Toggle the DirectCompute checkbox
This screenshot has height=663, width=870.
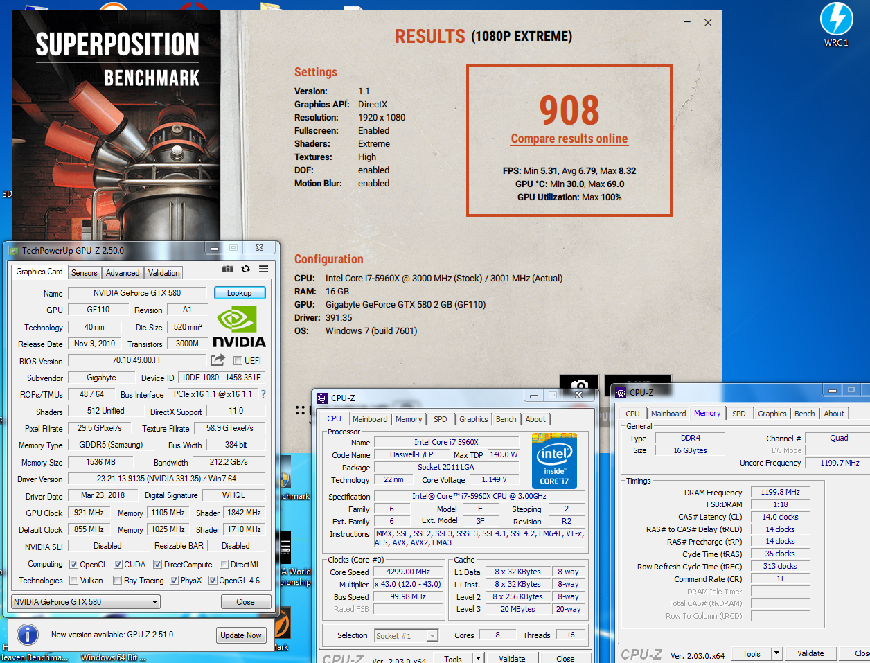tap(157, 565)
